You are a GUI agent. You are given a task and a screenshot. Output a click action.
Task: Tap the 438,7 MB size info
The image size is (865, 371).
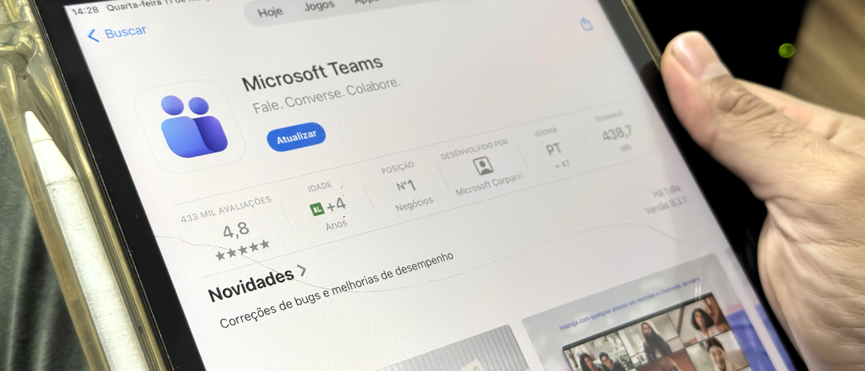[x=616, y=134]
